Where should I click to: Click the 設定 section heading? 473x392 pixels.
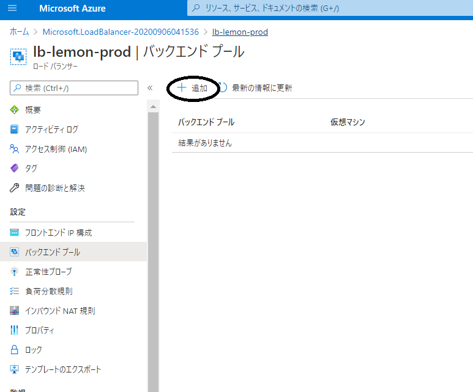coord(18,212)
